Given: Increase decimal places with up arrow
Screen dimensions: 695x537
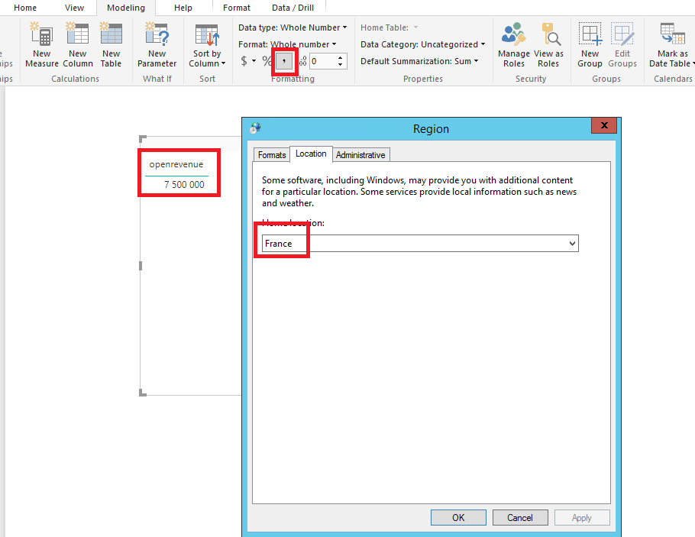Looking at the screenshot, I should pyautogui.click(x=340, y=57).
